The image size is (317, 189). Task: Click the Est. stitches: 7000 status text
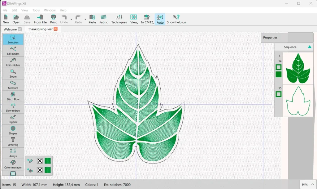click(x=117, y=185)
